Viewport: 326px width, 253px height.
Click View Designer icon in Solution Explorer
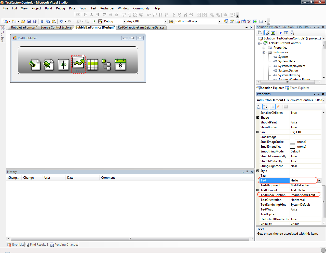point(286,33)
